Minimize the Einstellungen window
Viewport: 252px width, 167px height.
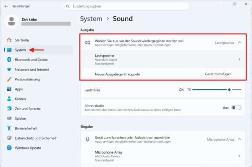(x=223, y=4)
